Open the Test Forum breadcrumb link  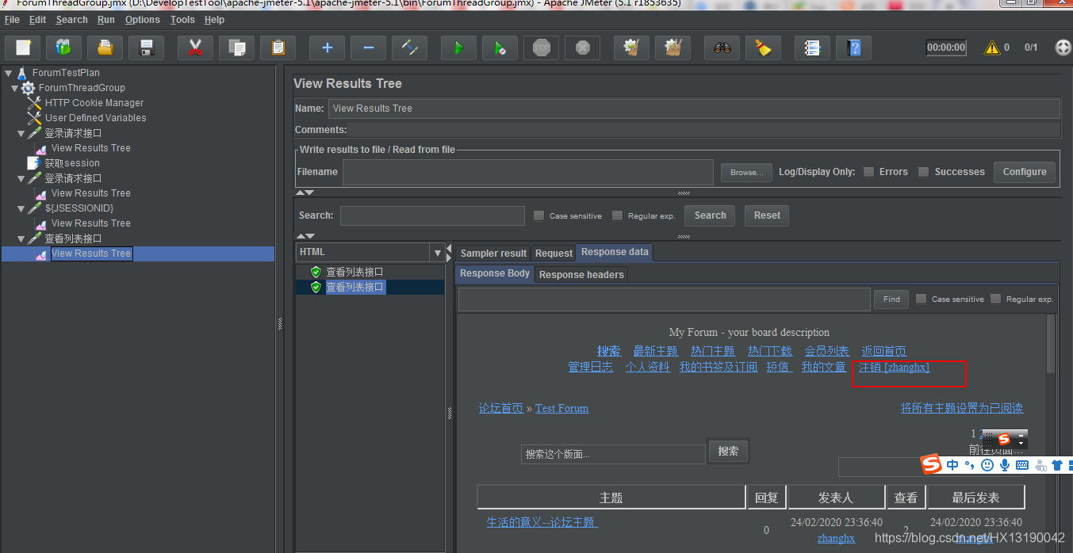pos(561,408)
